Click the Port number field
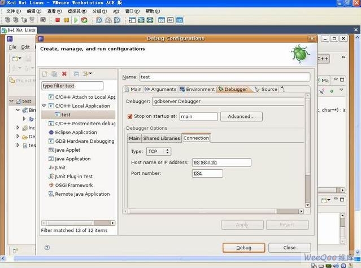The height and width of the screenshot is (268, 361). pyautogui.click(x=207, y=174)
